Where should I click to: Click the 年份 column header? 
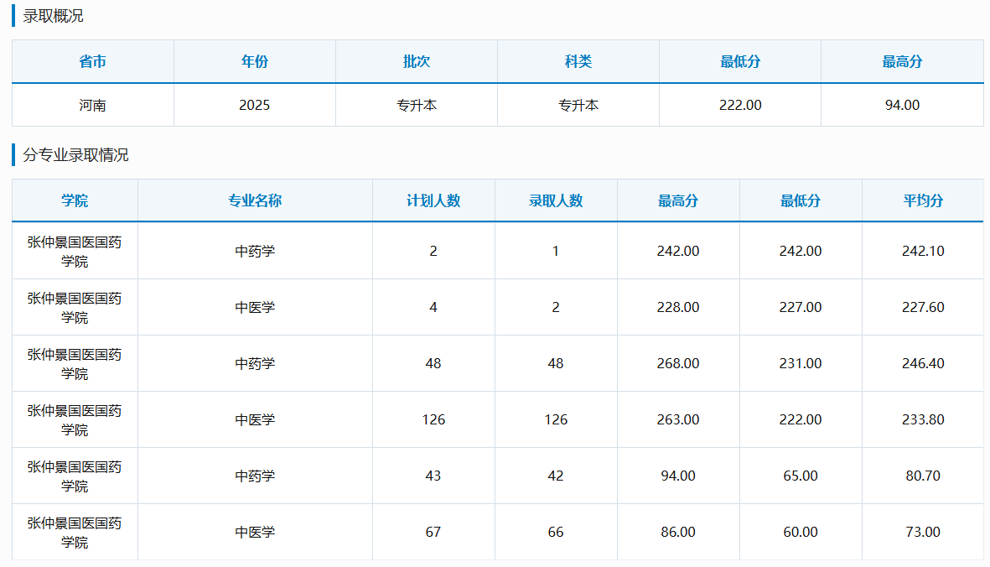click(254, 61)
